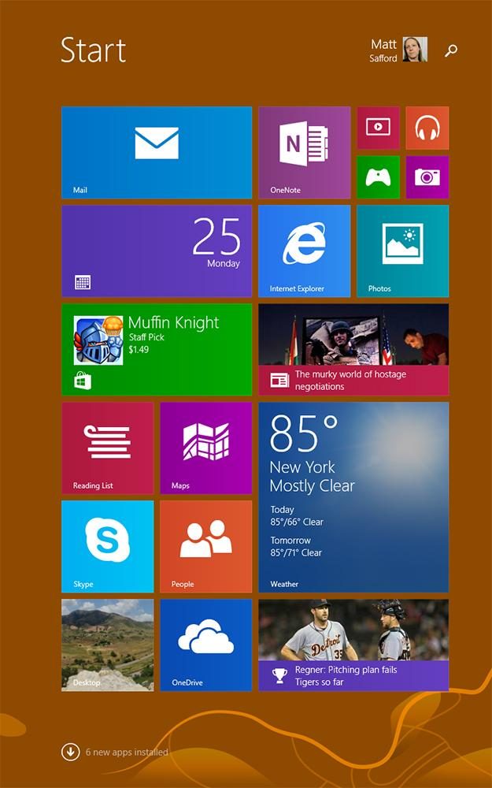Open the Store tile featuring Muffin Knight
492x788 pixels.
157,349
